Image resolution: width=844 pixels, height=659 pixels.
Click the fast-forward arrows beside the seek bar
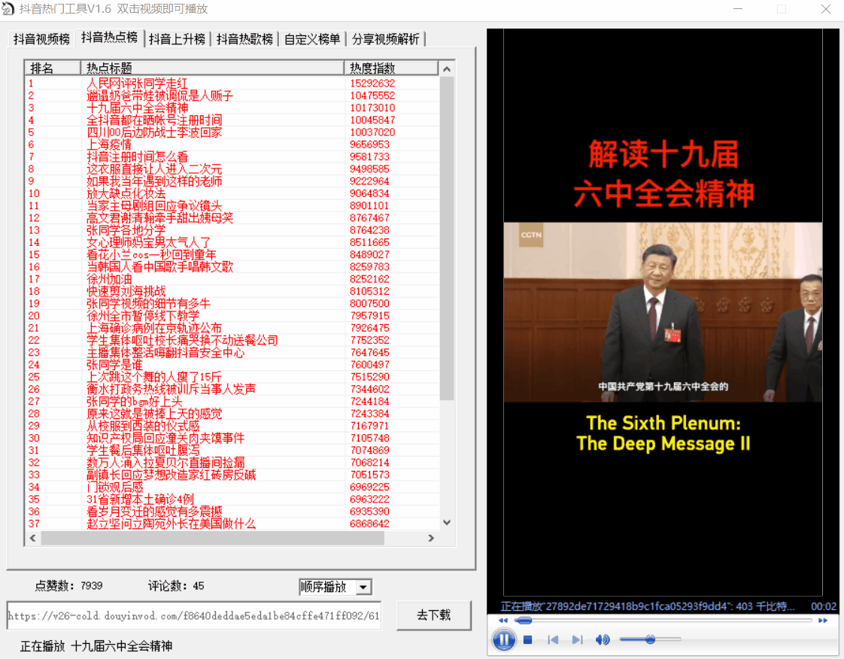[x=822, y=621]
